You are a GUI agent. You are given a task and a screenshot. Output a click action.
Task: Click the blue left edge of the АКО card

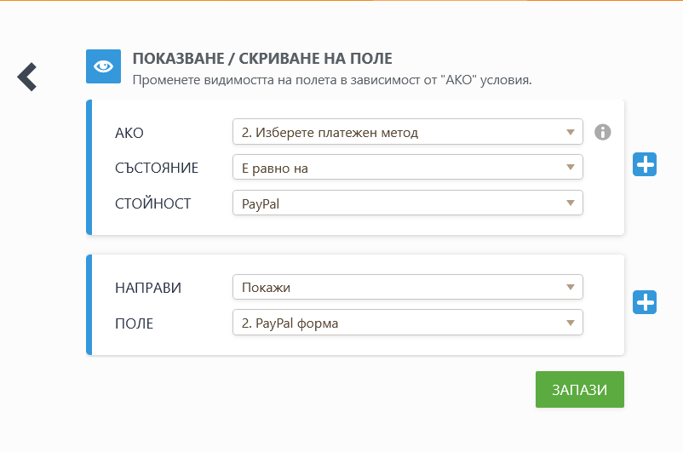pyautogui.click(x=89, y=167)
